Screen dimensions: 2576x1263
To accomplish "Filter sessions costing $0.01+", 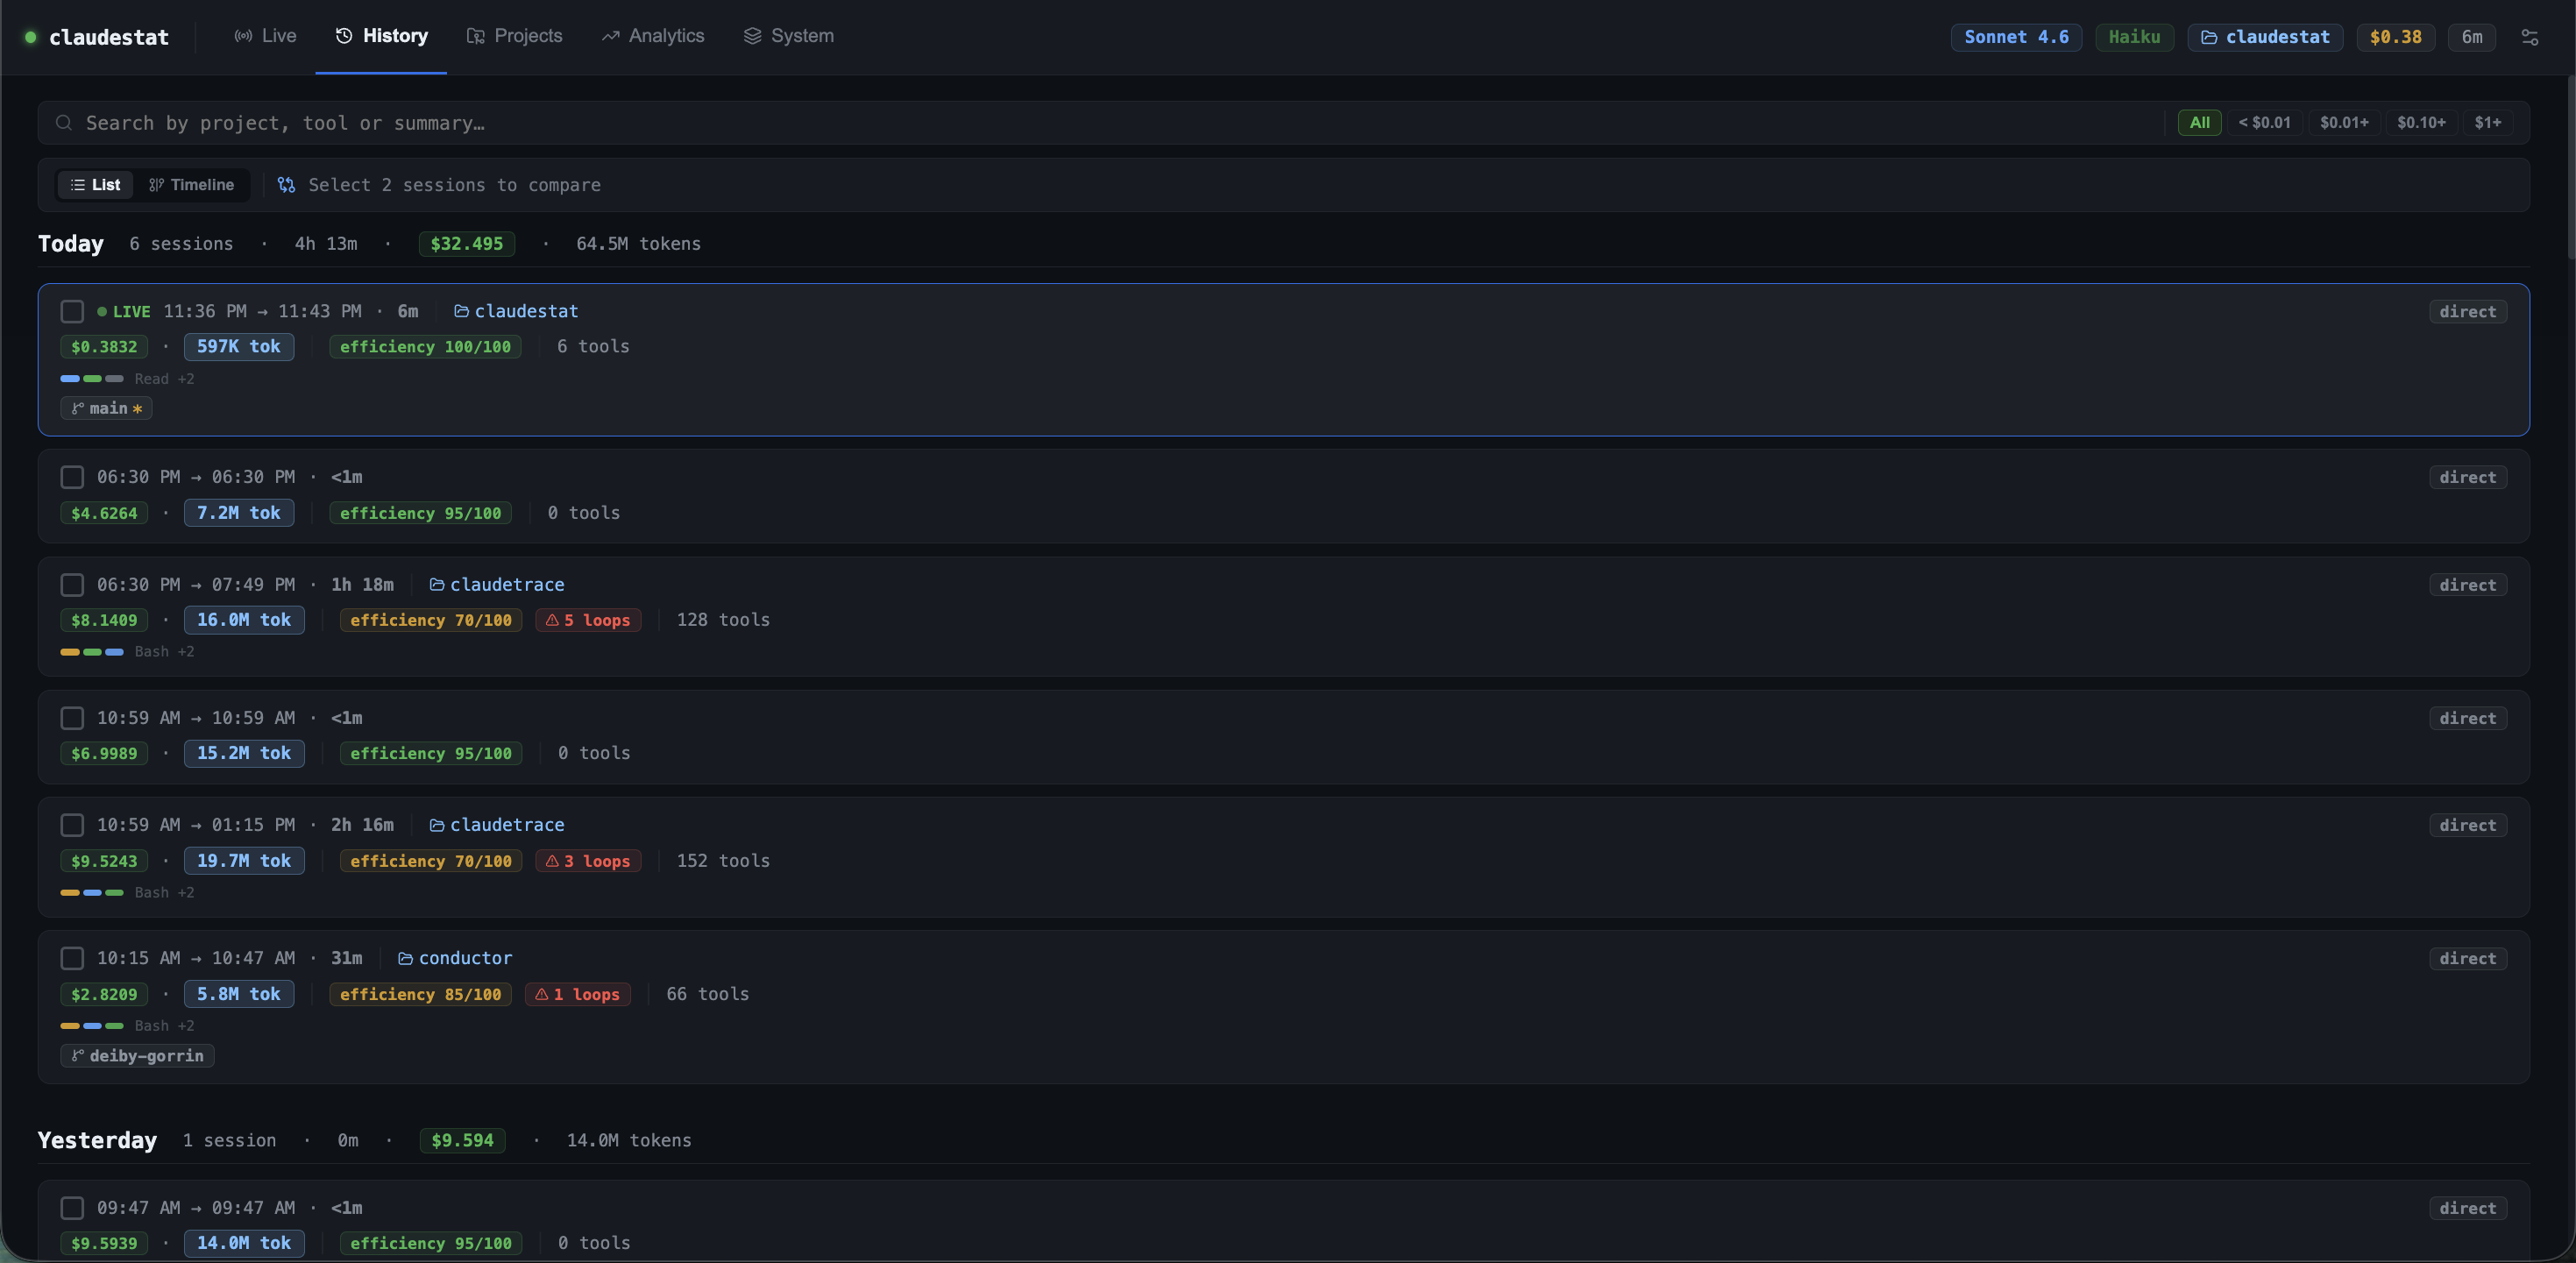I will (x=2344, y=123).
